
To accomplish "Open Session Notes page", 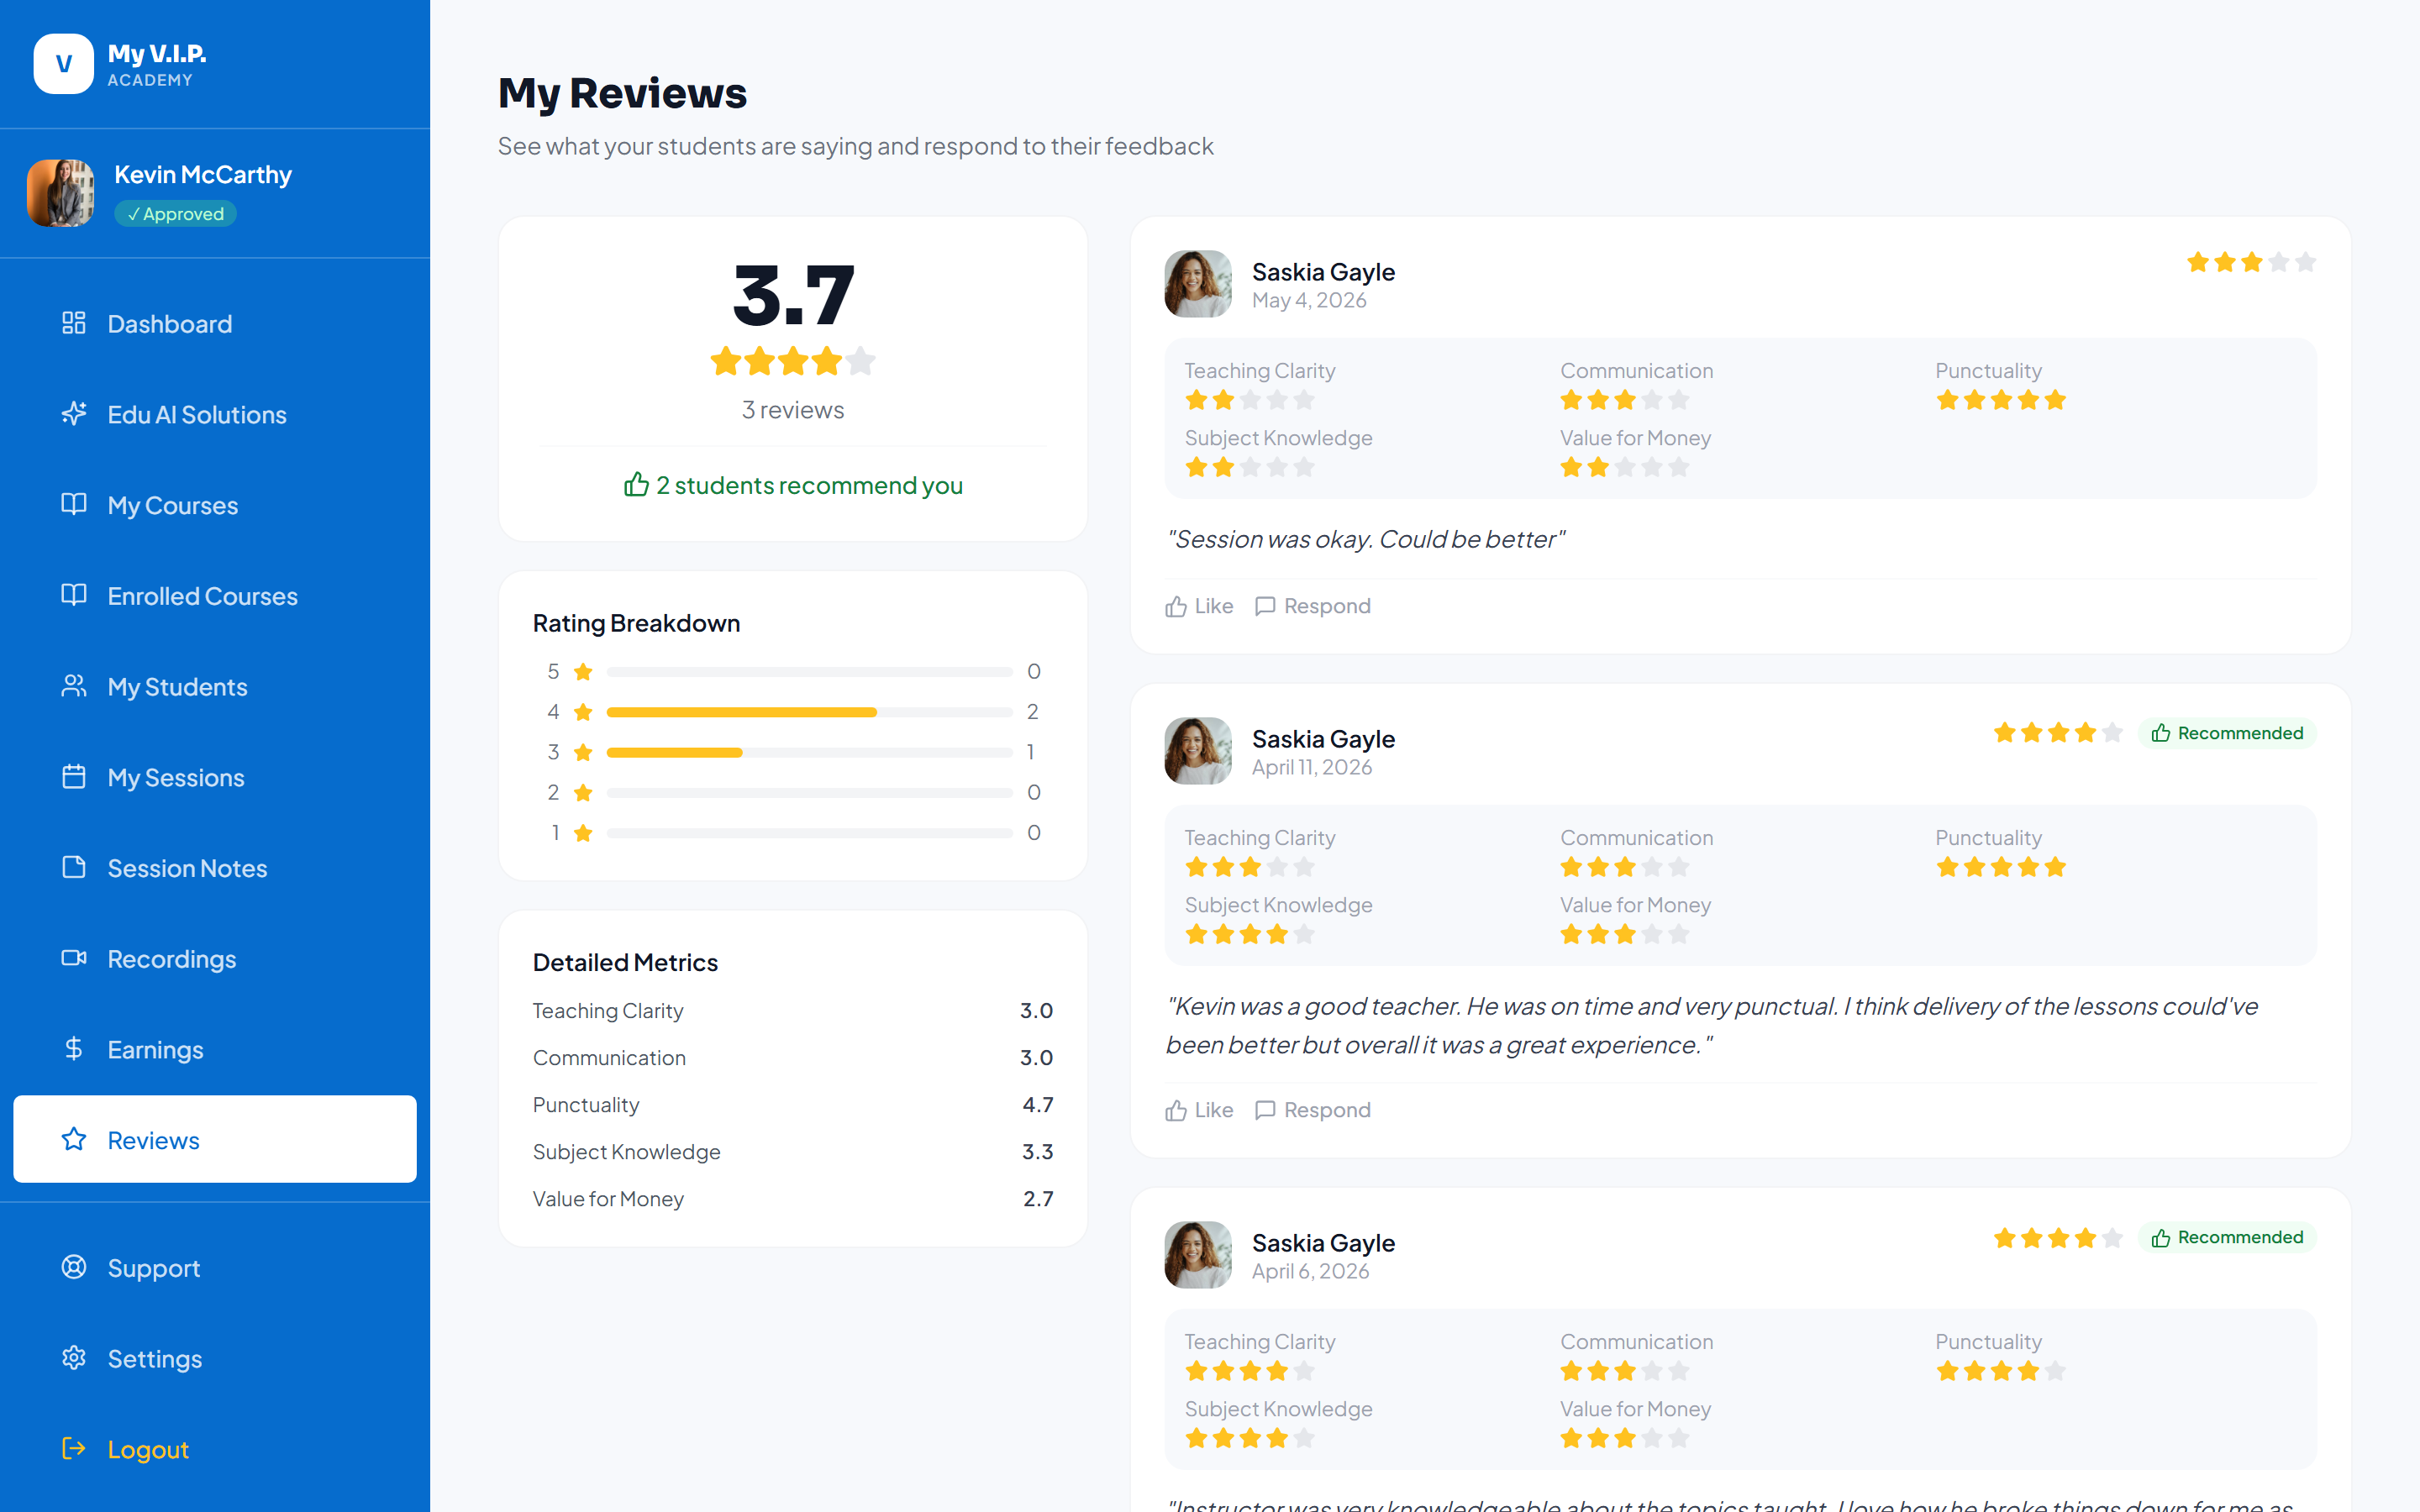I will click(x=215, y=868).
